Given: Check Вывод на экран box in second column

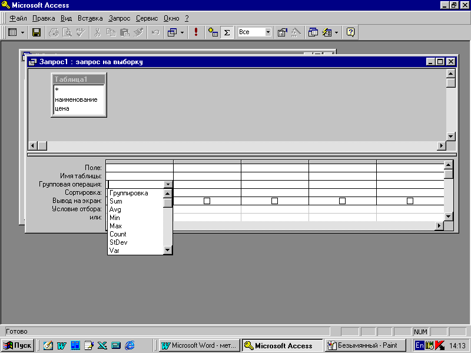Looking at the screenshot, I should 207,201.
